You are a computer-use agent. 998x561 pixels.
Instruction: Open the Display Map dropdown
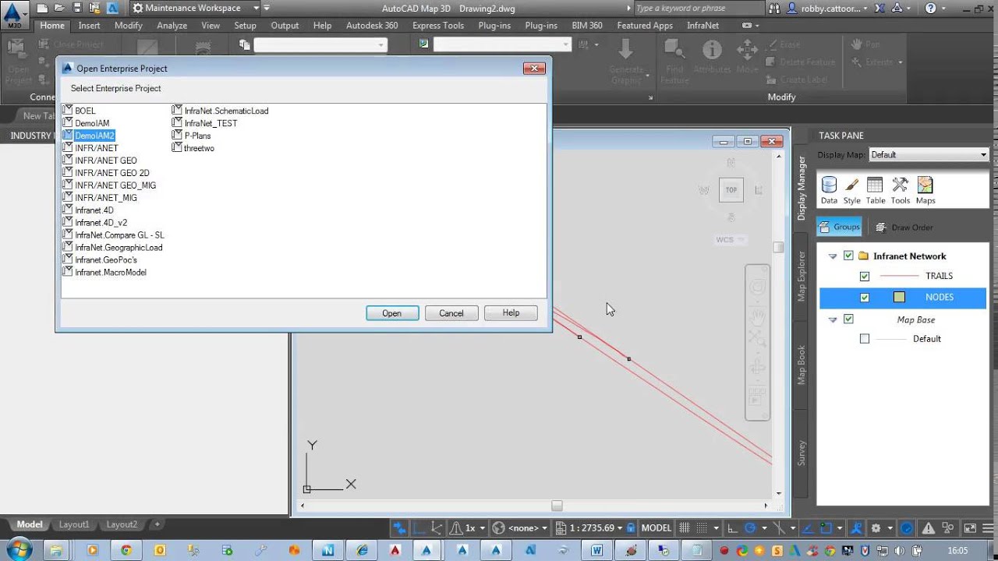[x=929, y=154]
